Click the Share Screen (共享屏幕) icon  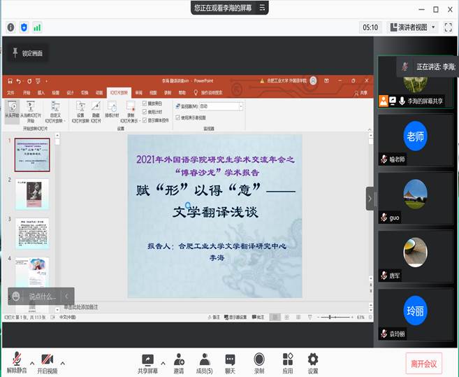pyautogui.click(x=147, y=360)
